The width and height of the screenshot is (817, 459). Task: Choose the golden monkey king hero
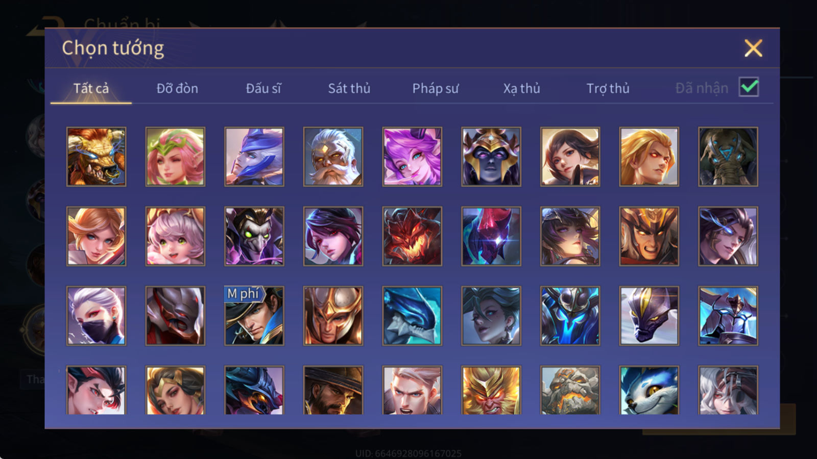click(x=491, y=390)
